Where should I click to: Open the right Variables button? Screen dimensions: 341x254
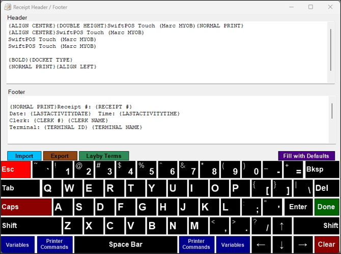click(x=233, y=244)
